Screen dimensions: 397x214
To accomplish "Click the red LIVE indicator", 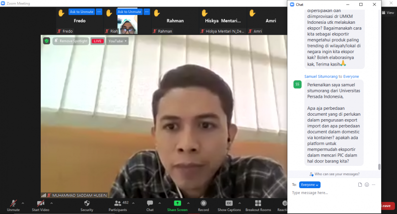I will pyautogui.click(x=98, y=41).
